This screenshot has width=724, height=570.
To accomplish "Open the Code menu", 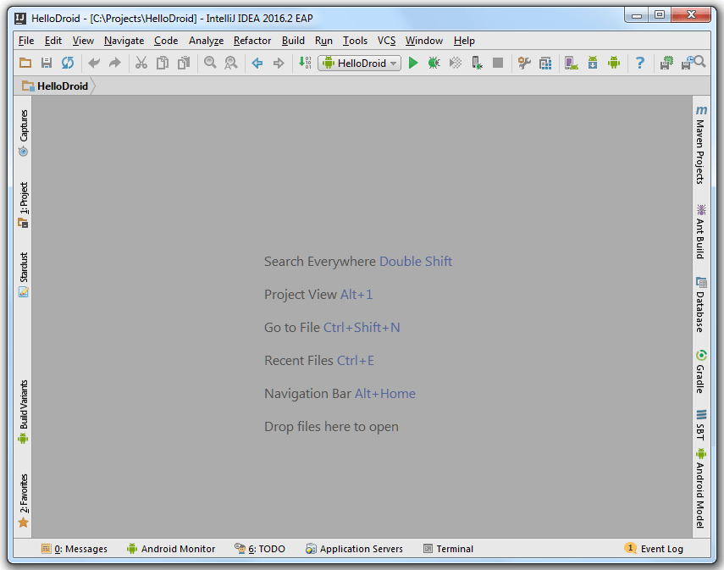I will coord(166,41).
